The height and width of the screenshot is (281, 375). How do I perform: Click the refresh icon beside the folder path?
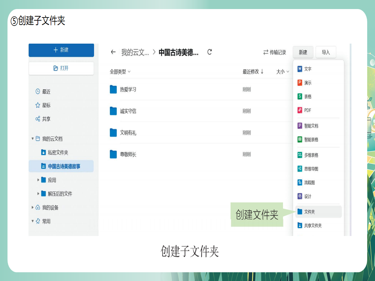tap(210, 52)
